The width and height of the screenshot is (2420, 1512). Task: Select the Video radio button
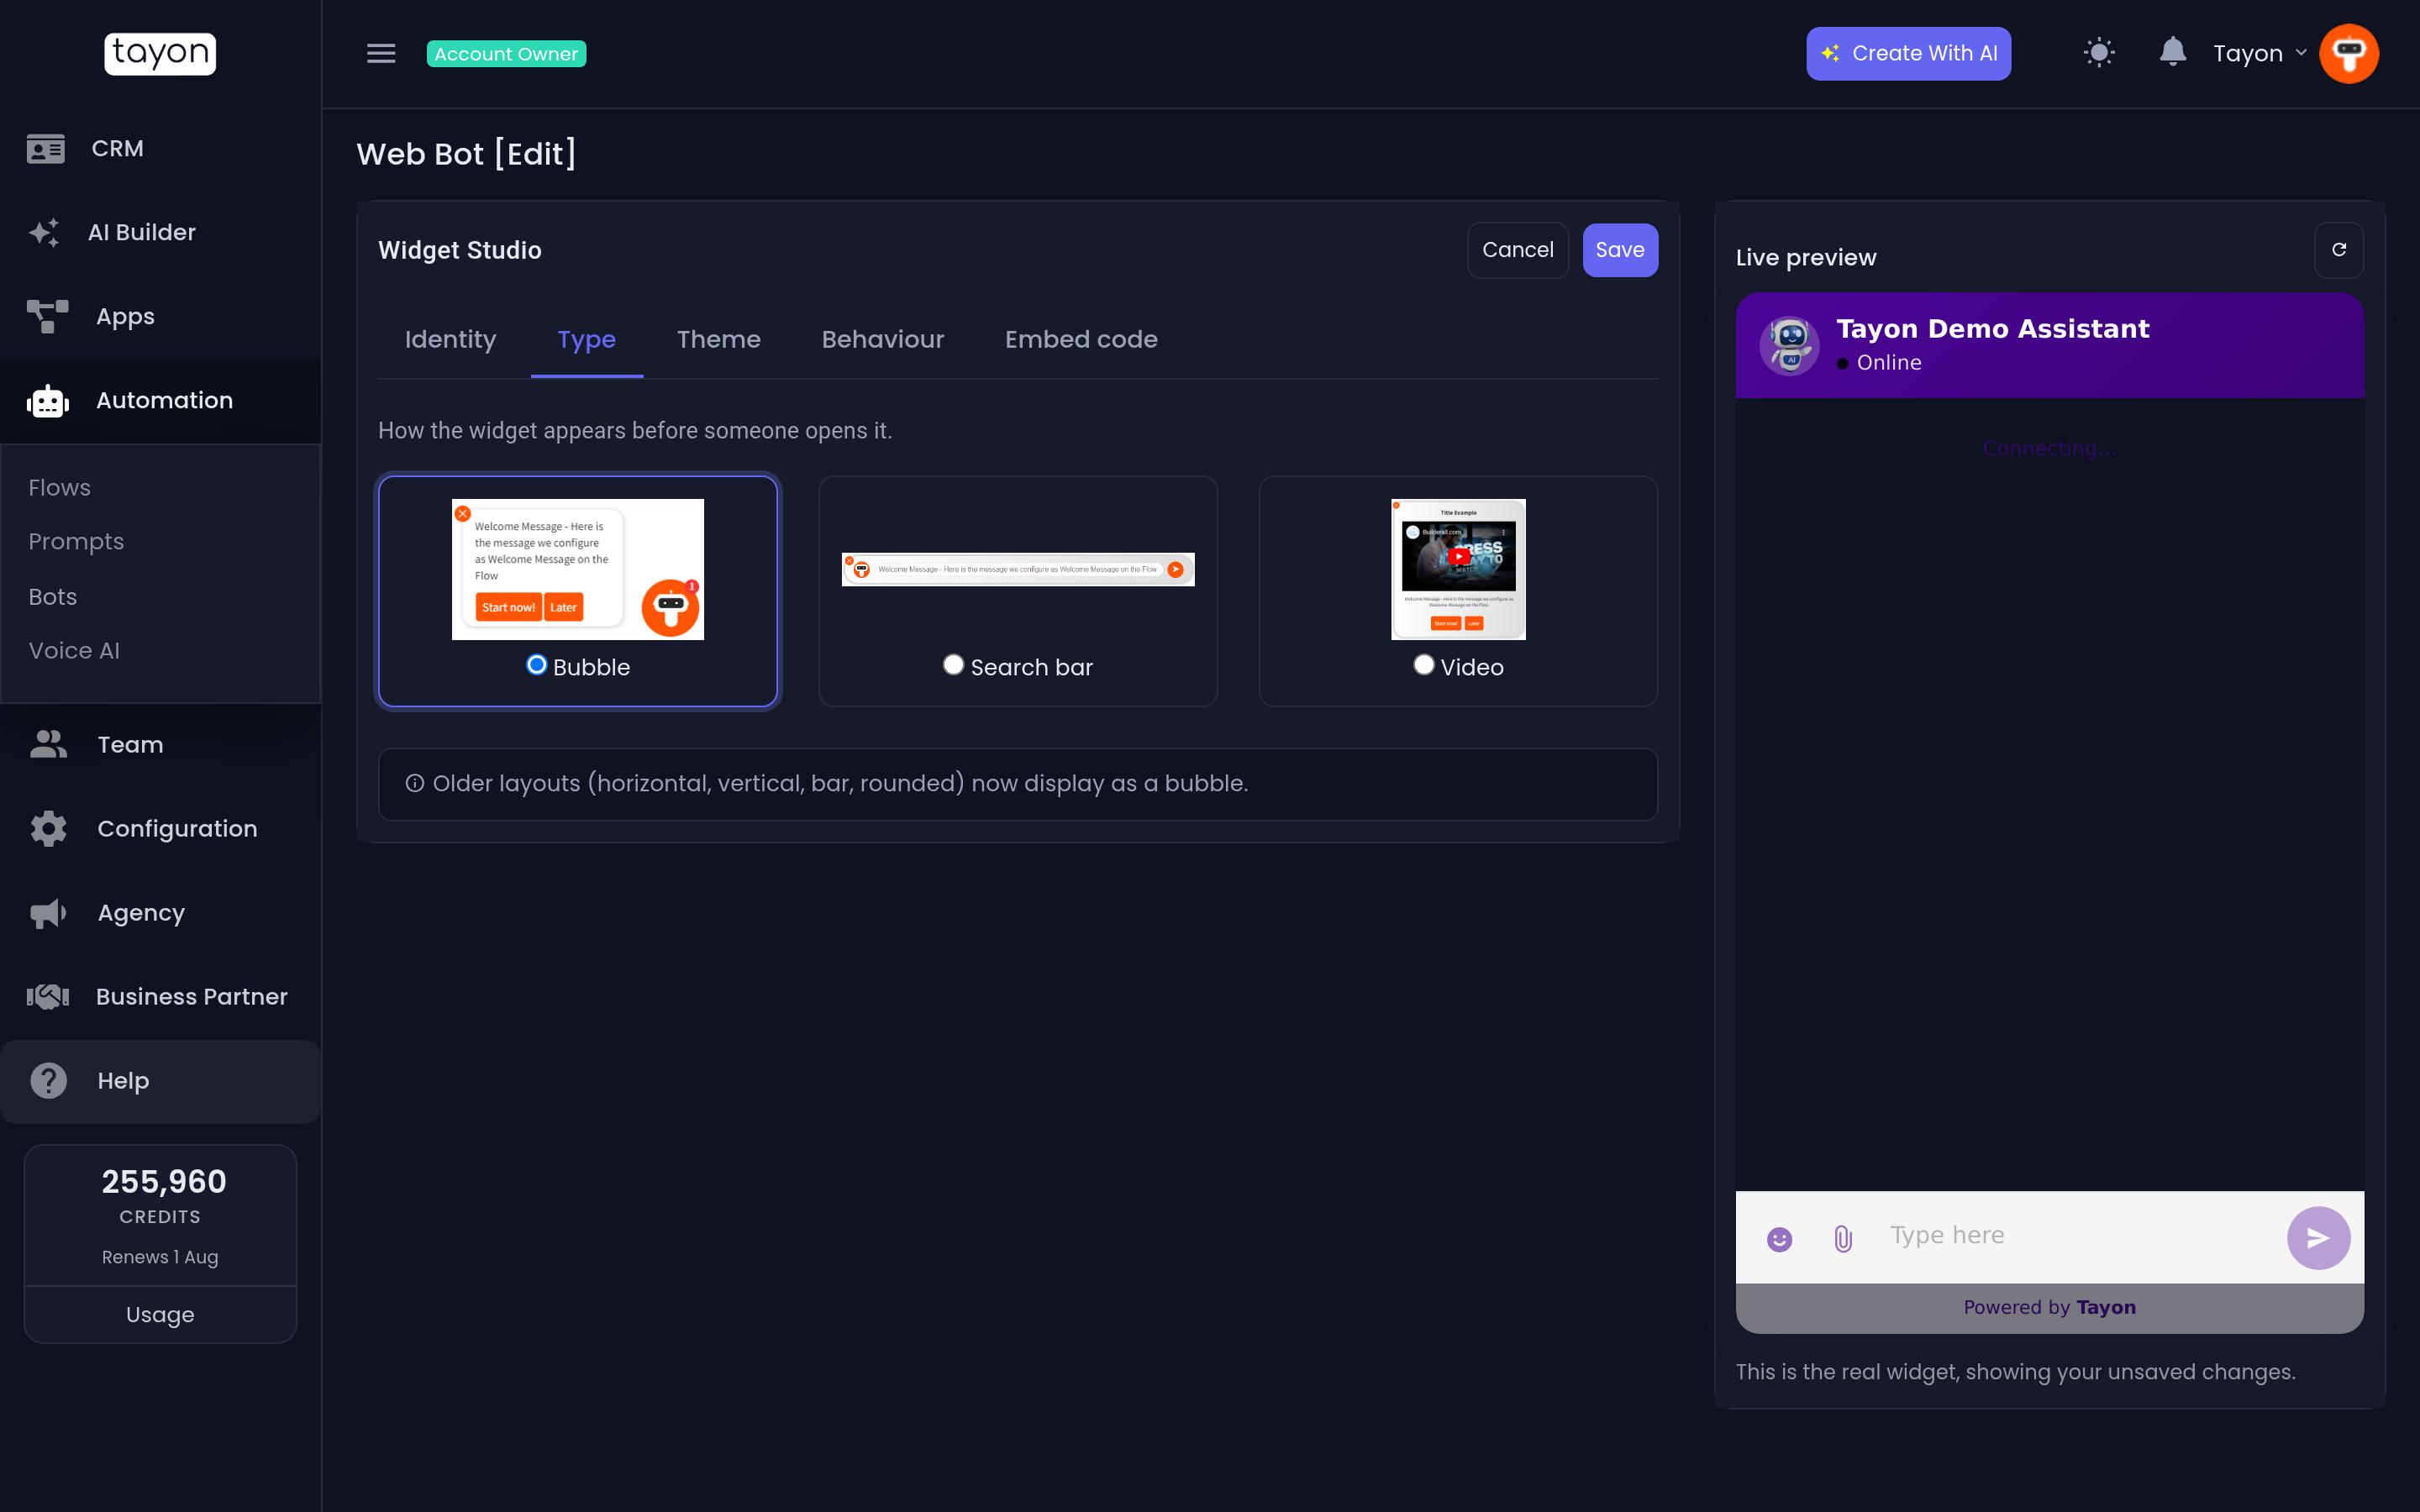tap(1424, 665)
